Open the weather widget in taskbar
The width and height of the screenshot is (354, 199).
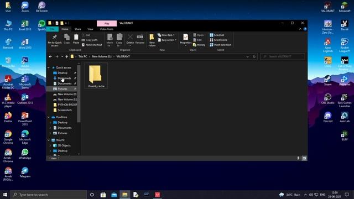290,195
